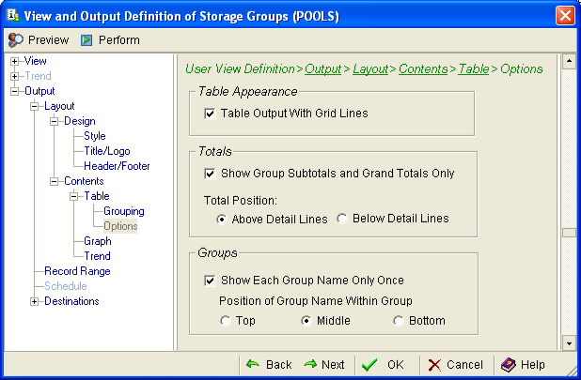Select Bottom group name position

pyautogui.click(x=399, y=321)
